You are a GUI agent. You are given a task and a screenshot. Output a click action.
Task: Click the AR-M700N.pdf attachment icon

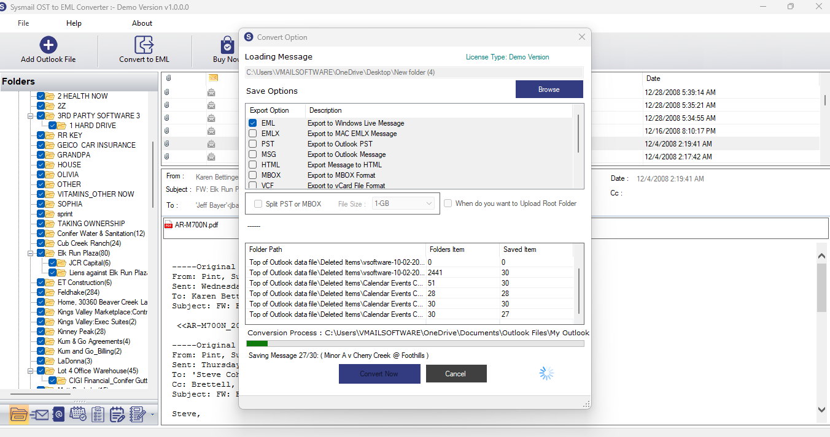point(169,225)
